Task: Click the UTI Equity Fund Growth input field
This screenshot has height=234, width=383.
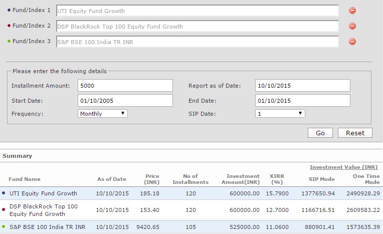Action: click(x=198, y=11)
